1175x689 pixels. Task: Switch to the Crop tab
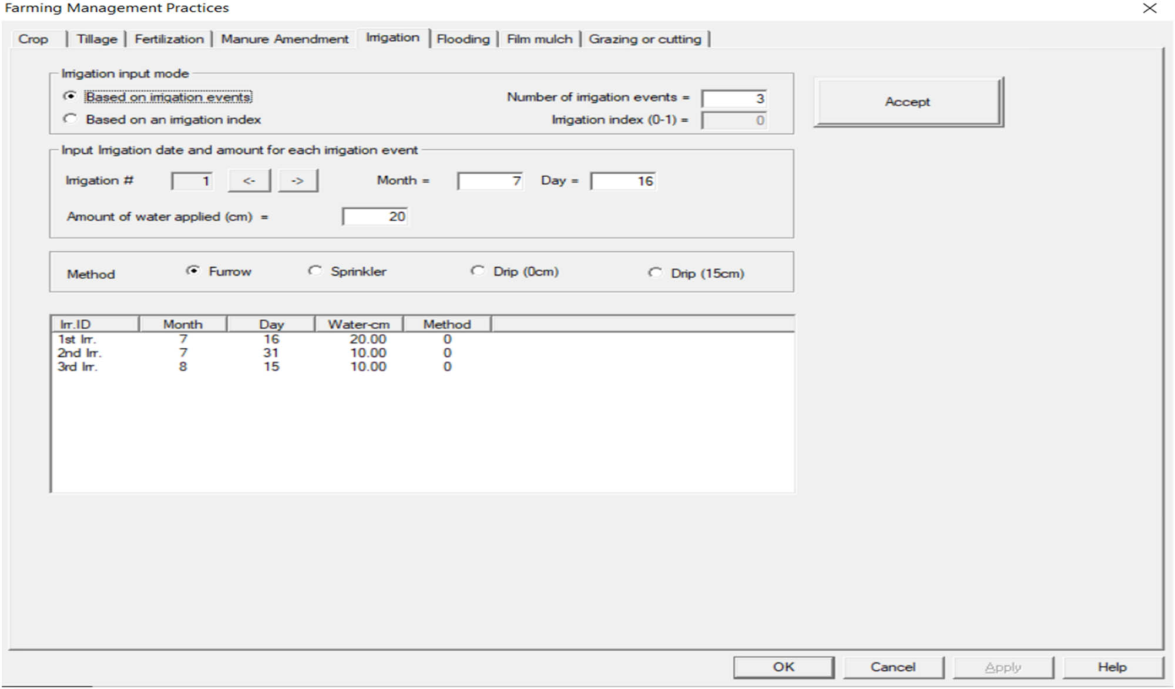tap(33, 39)
